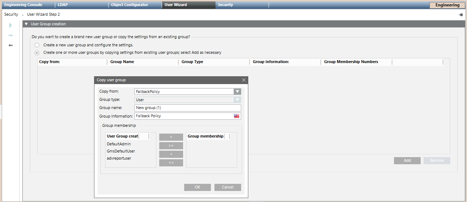Viewport: 467px width, 202px height.
Task: Select the copy from existing groups radio option
Action: pyautogui.click(x=37, y=53)
